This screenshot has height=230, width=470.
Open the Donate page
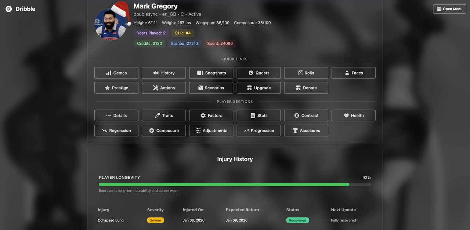click(306, 88)
